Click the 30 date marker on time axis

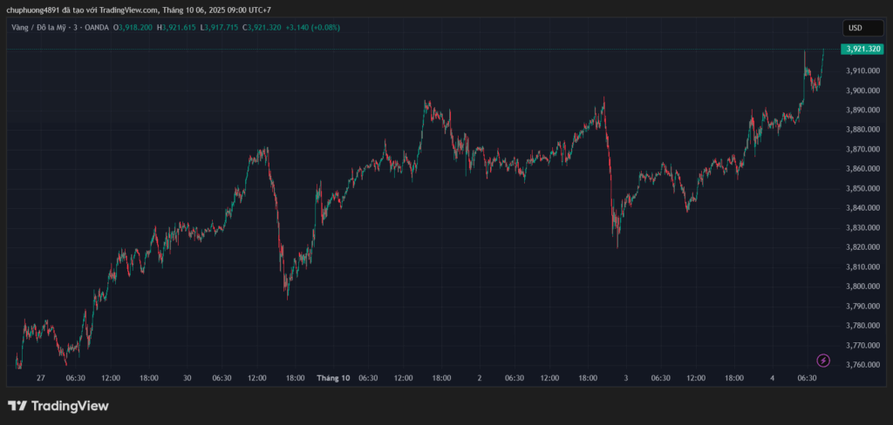pos(187,378)
